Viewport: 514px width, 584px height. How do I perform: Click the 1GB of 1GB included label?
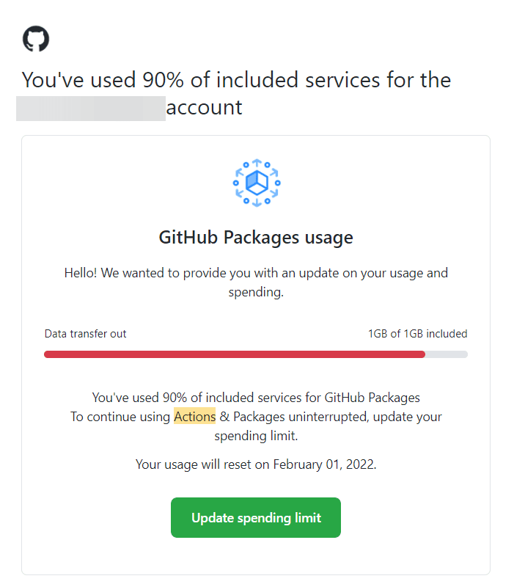tap(417, 334)
